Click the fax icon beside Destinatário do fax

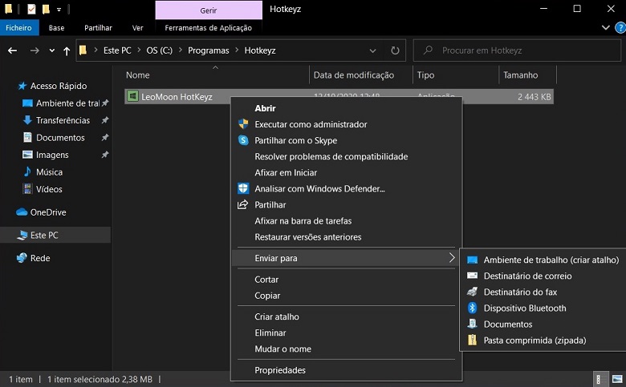pos(472,292)
